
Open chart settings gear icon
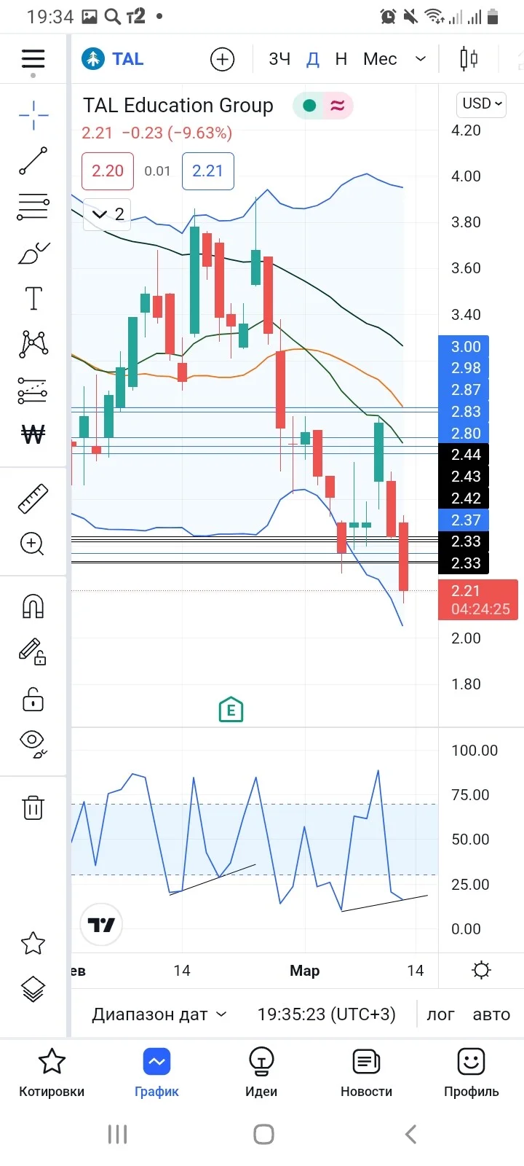tap(481, 970)
